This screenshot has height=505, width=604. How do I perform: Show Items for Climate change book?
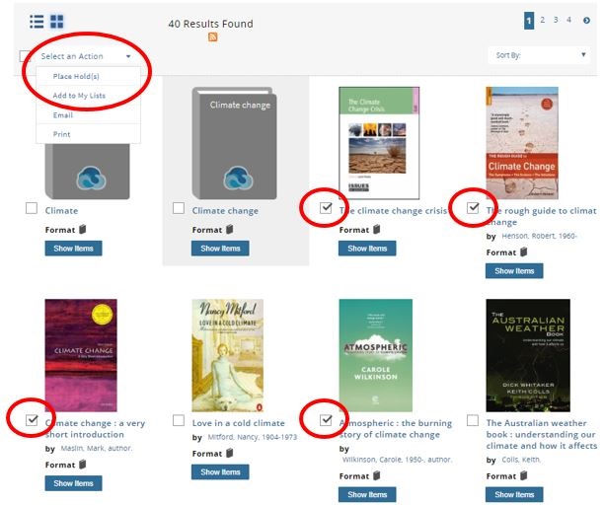coord(220,249)
